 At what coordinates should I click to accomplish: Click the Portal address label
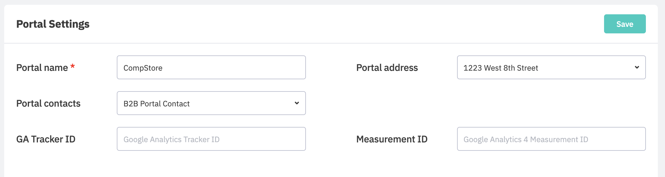(x=387, y=68)
